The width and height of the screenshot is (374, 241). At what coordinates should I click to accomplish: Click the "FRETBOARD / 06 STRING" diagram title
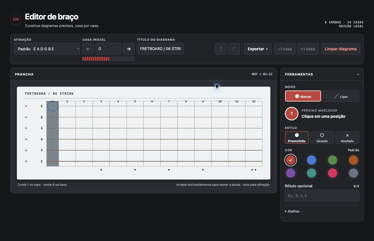49,94
